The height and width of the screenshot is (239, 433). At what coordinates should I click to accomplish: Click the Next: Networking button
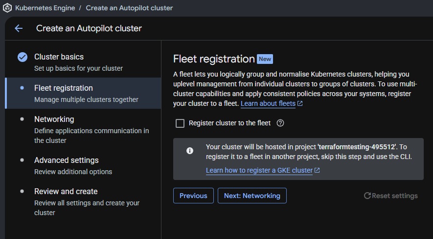pos(252,196)
